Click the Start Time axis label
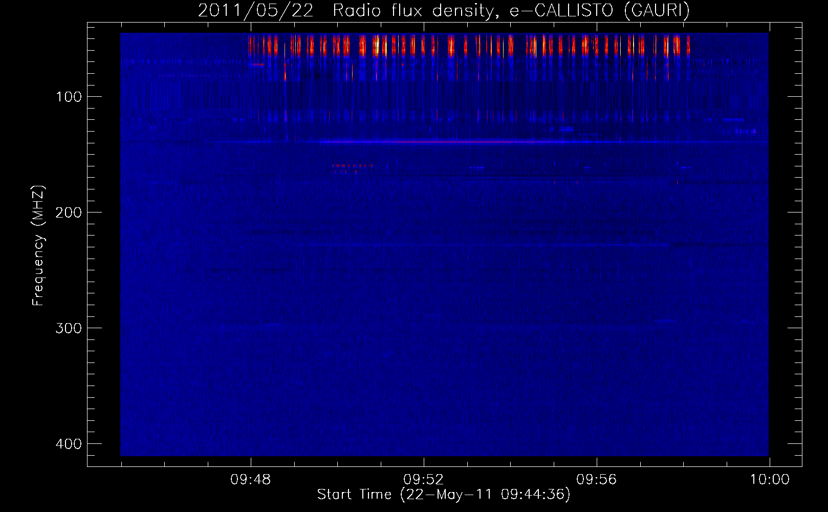The height and width of the screenshot is (512, 828). click(444, 495)
